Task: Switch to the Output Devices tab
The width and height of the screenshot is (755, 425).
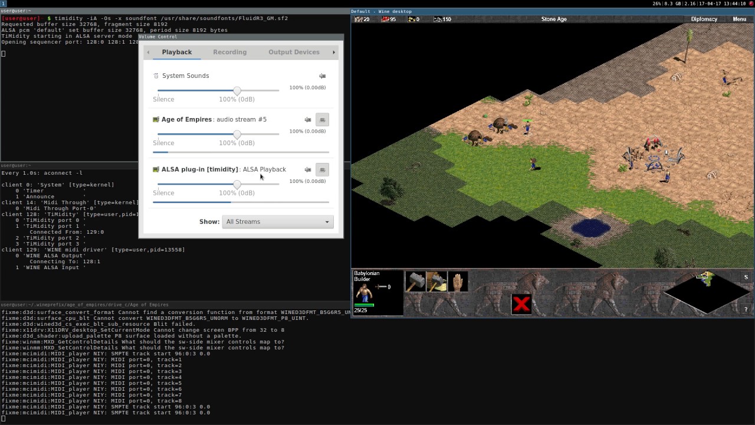Action: coord(294,52)
